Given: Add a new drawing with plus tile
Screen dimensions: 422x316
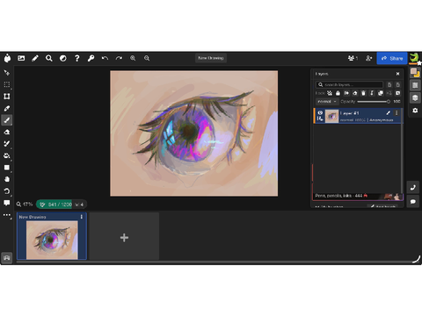Looking at the screenshot, I should pos(124,237).
